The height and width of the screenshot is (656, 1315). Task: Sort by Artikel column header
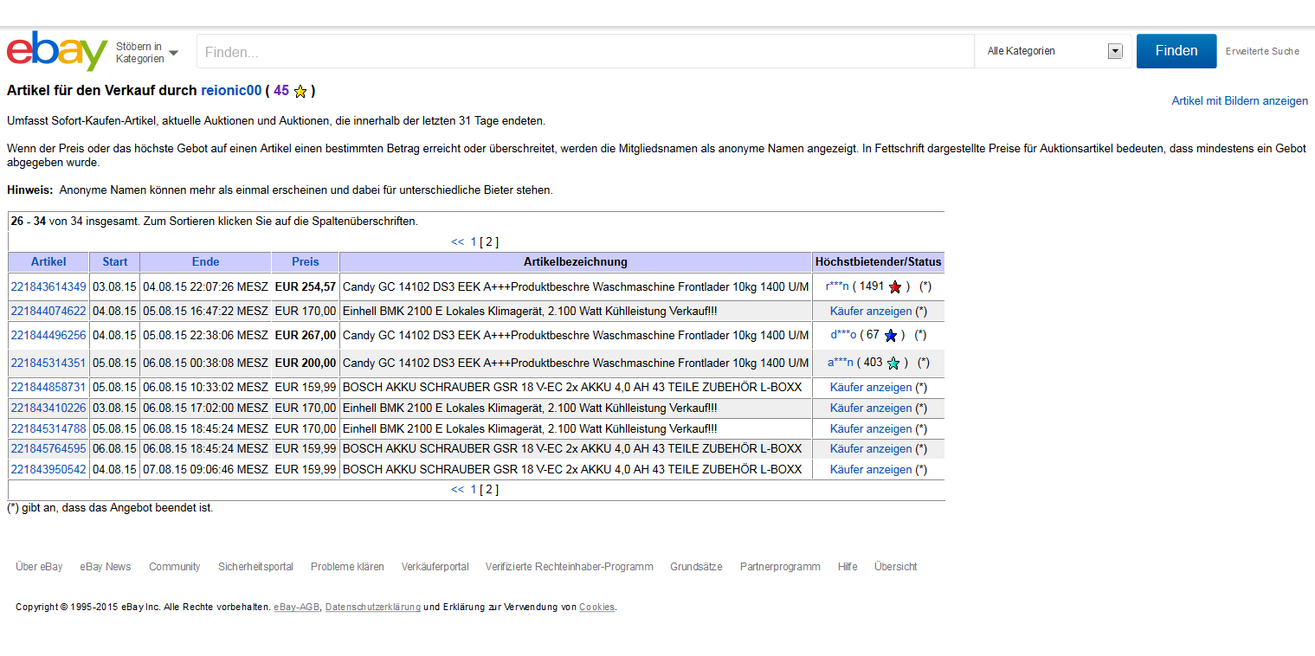click(48, 261)
